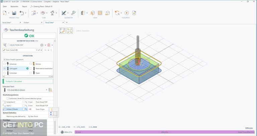Click the Save project floppy disk icon

coord(14,13)
